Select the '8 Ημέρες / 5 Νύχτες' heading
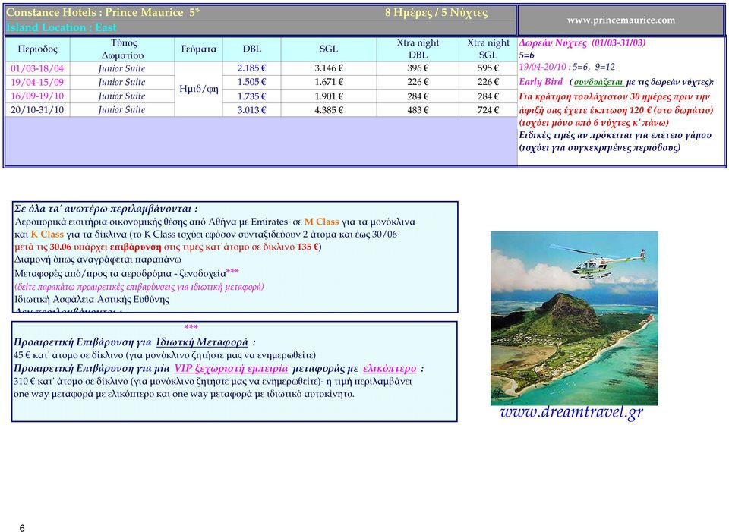The height and width of the screenshot is (532, 729). point(436,13)
